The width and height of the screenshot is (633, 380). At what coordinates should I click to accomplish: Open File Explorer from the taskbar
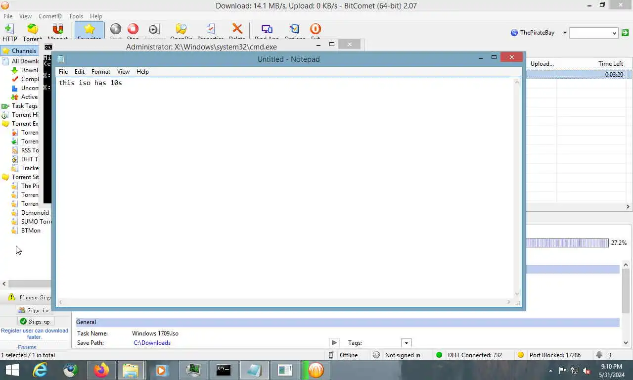[x=131, y=370]
